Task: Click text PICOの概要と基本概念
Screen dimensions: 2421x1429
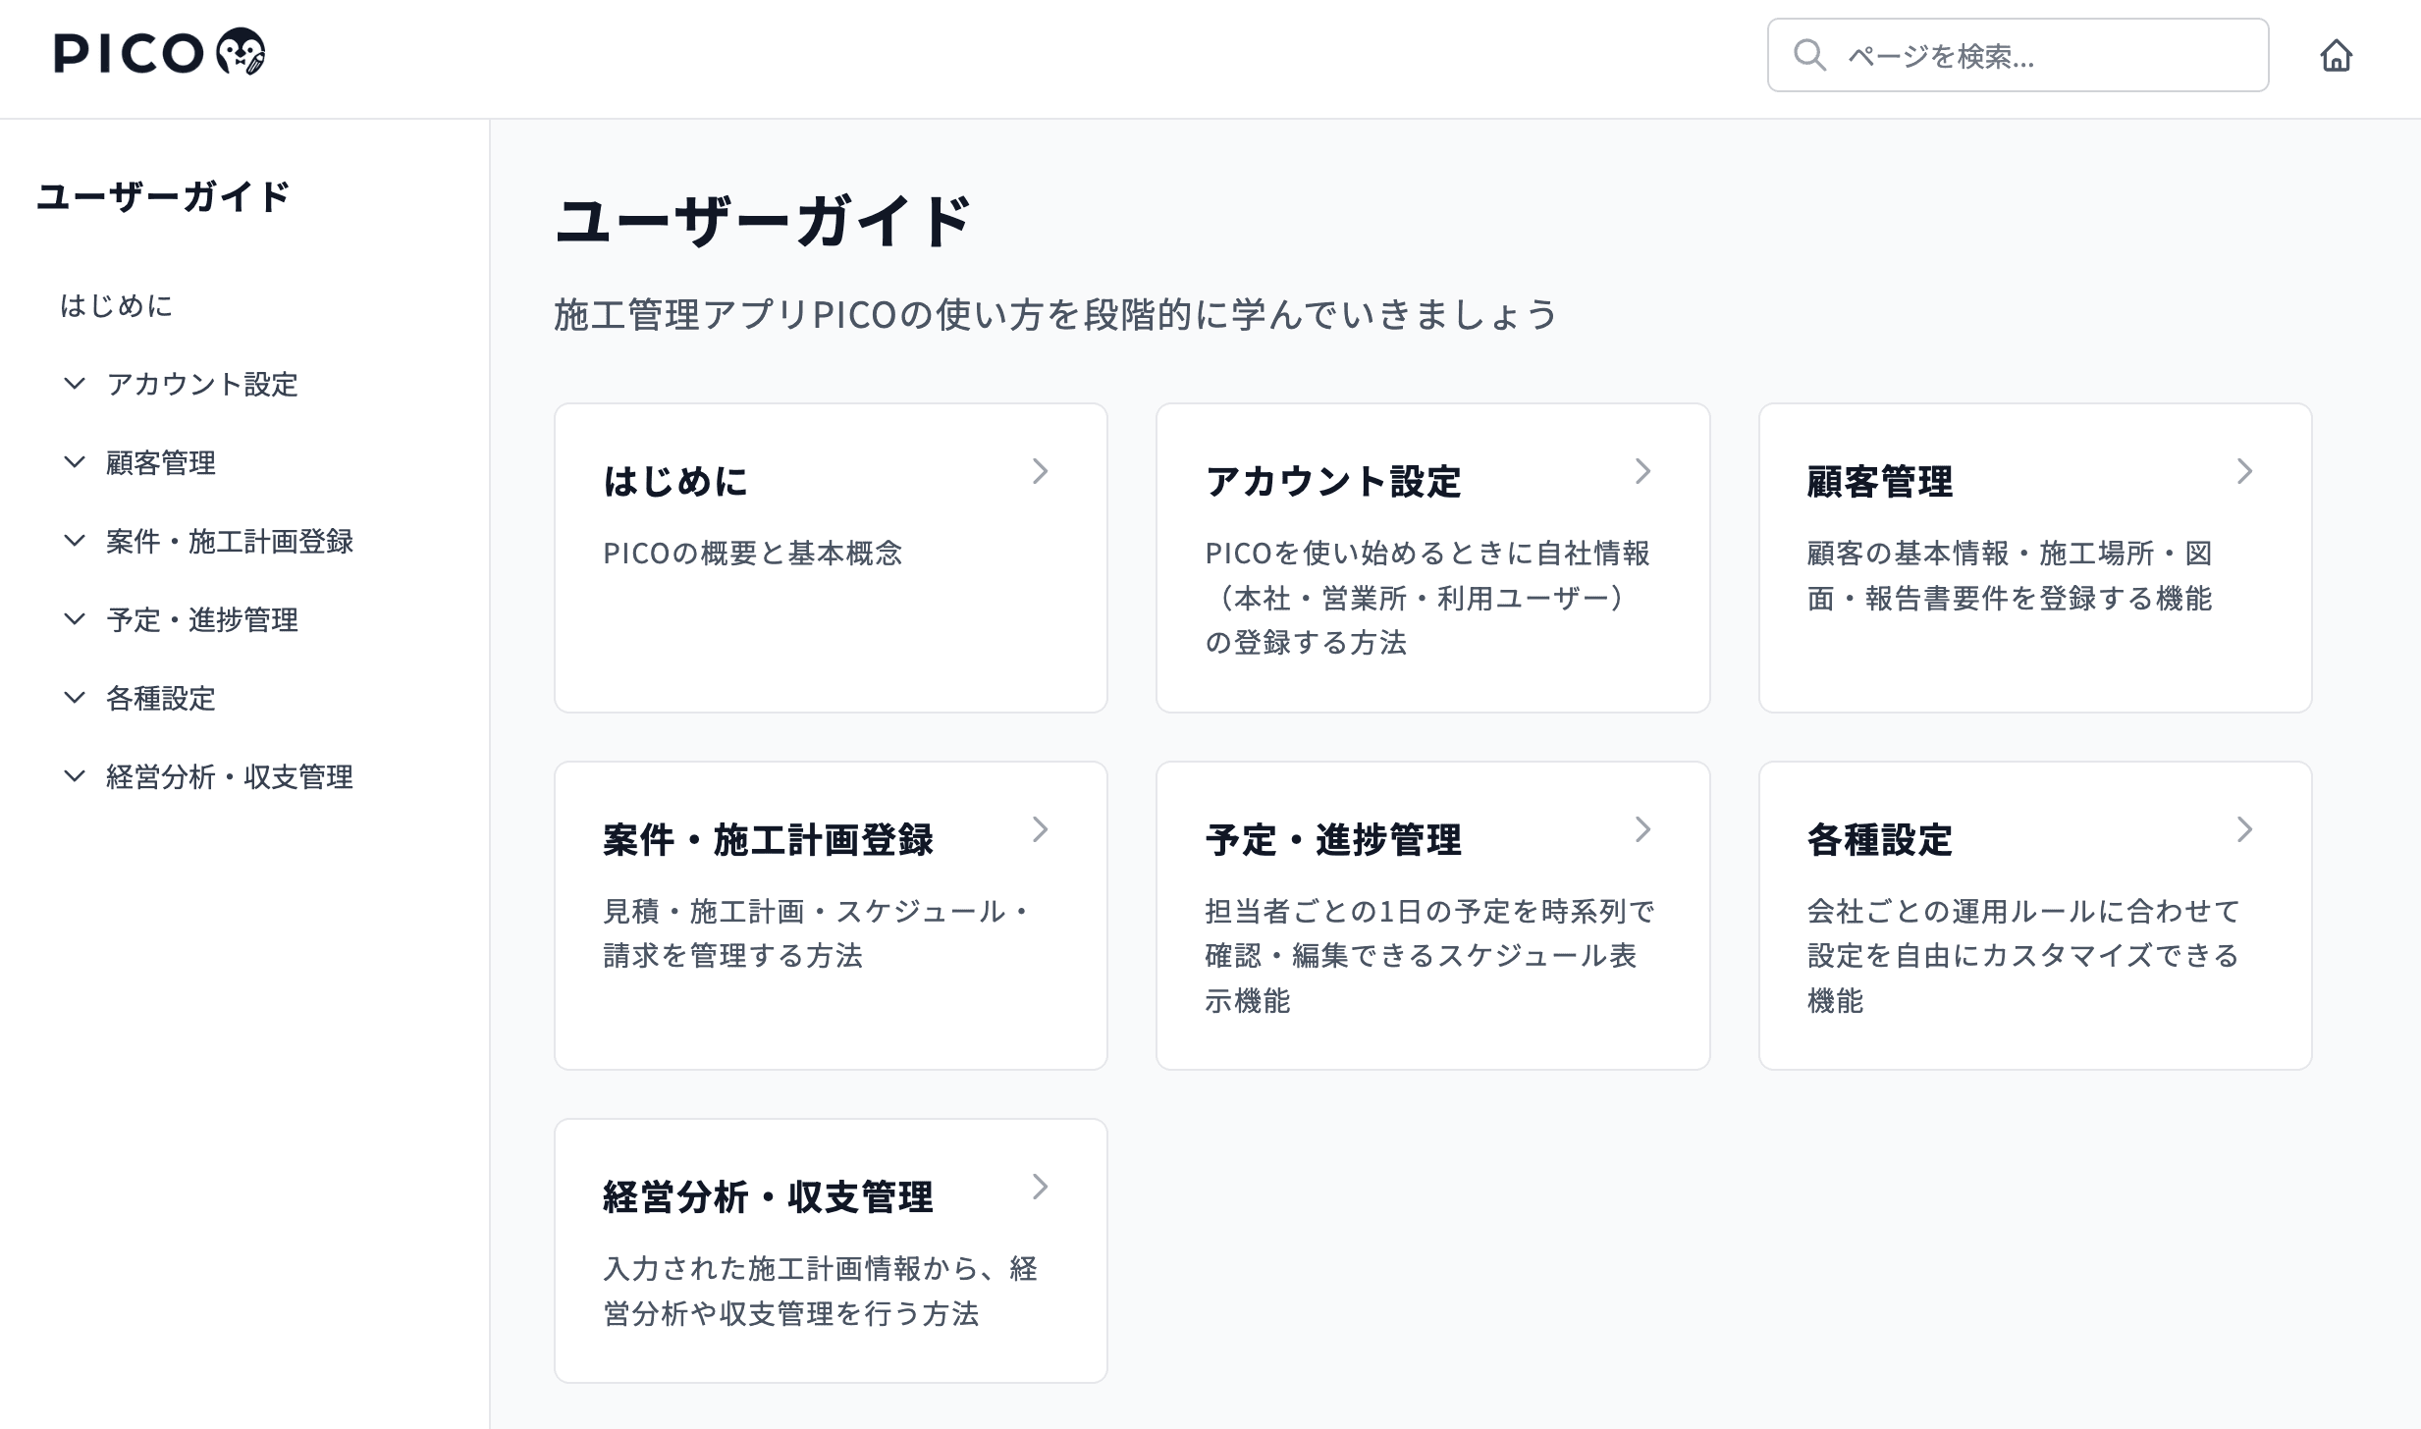Action: tap(752, 554)
